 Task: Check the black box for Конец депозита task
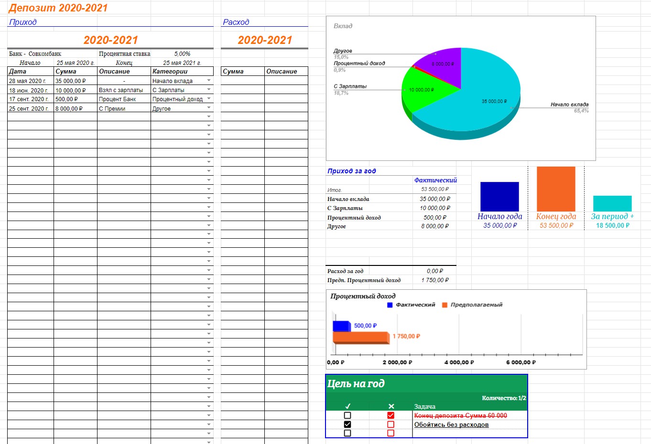pos(347,415)
